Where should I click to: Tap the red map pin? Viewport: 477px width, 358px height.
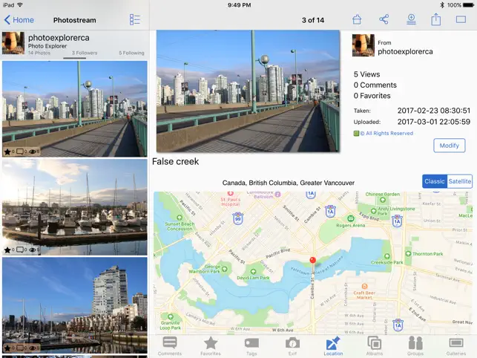click(x=313, y=261)
